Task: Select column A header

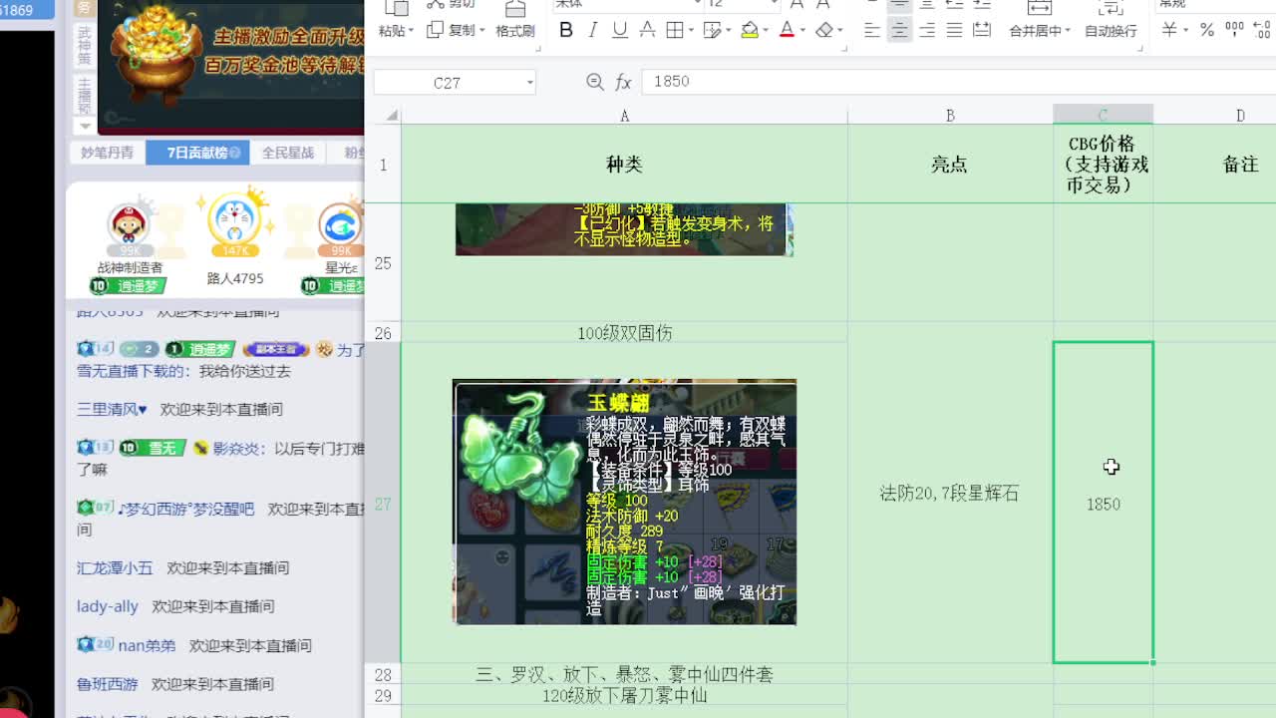Action: [x=624, y=116]
